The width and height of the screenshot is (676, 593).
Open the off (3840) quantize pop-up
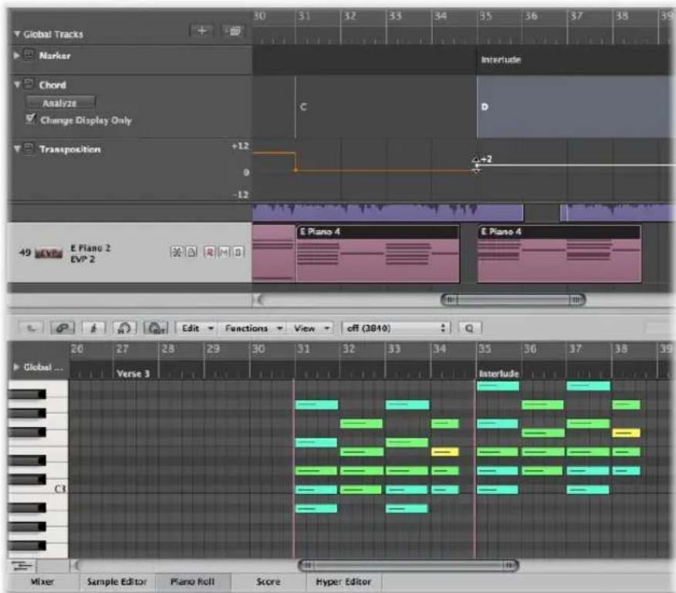point(396,329)
